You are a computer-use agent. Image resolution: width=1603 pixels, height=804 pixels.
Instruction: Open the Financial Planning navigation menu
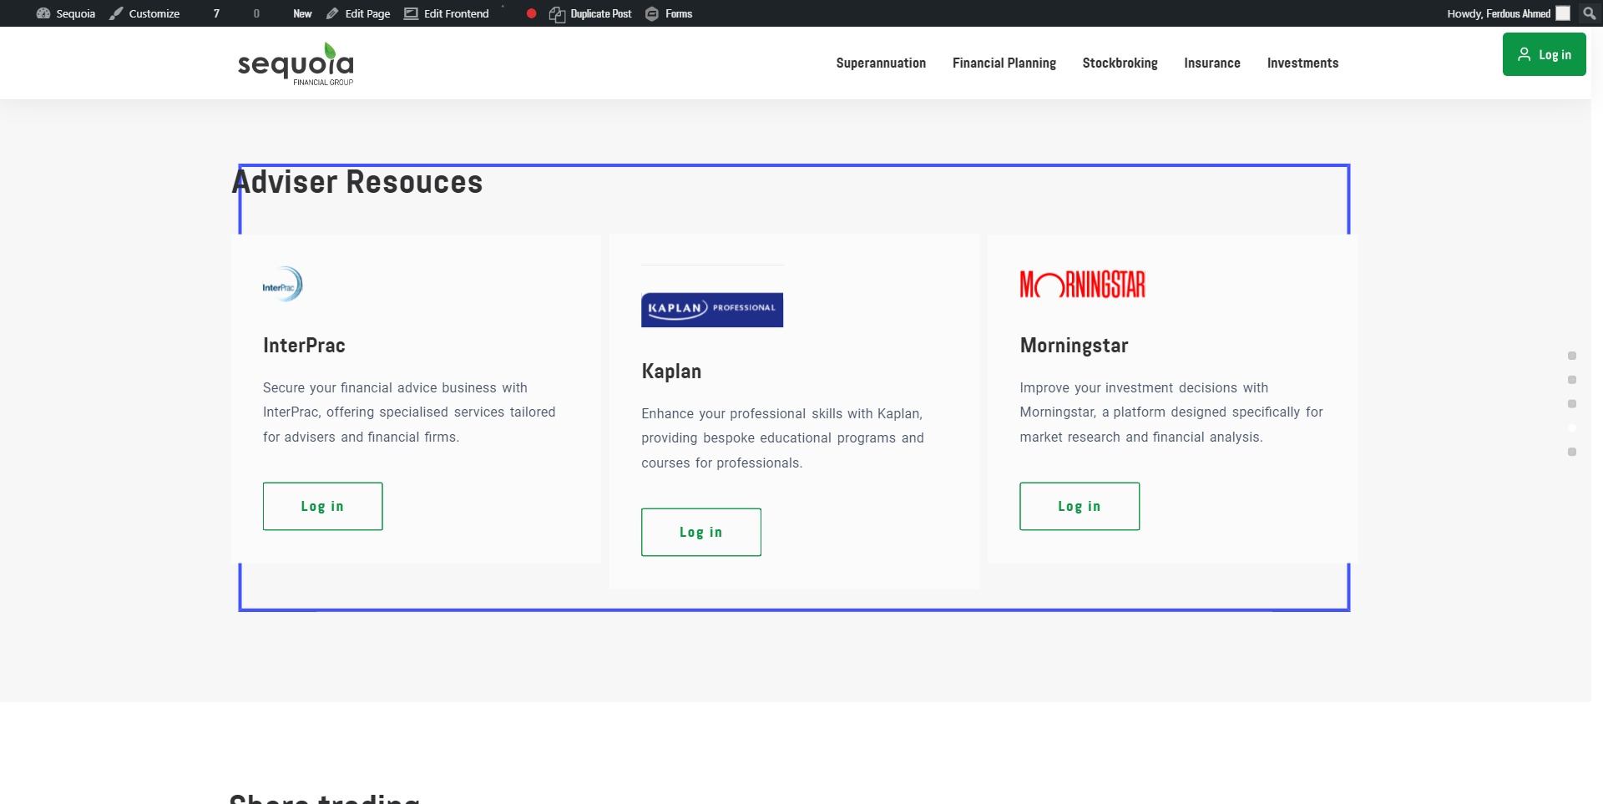(x=1004, y=63)
